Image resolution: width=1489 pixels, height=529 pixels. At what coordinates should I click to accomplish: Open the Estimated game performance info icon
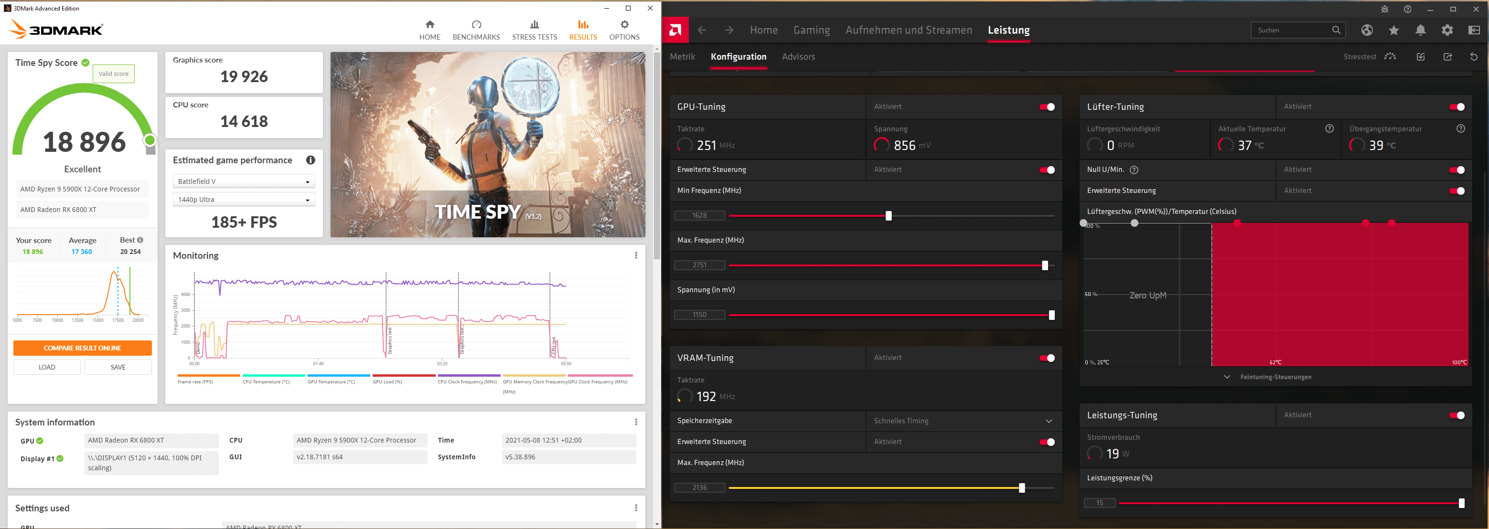pyautogui.click(x=311, y=160)
